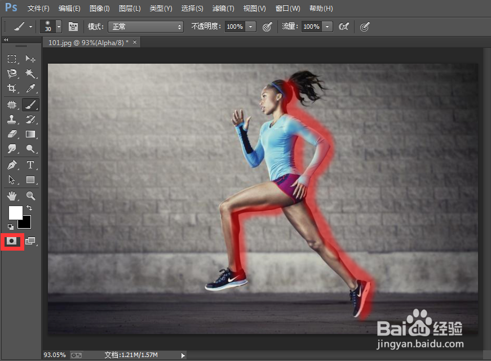The height and width of the screenshot is (361, 491).
Task: Open the 窗口(W) menu
Action: [x=287, y=8]
